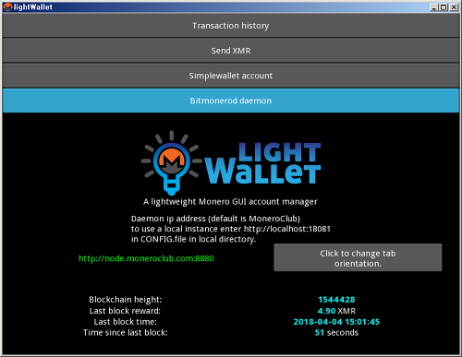
Task: Click the "Time since last block:" label
Action: pyautogui.click(x=126, y=333)
